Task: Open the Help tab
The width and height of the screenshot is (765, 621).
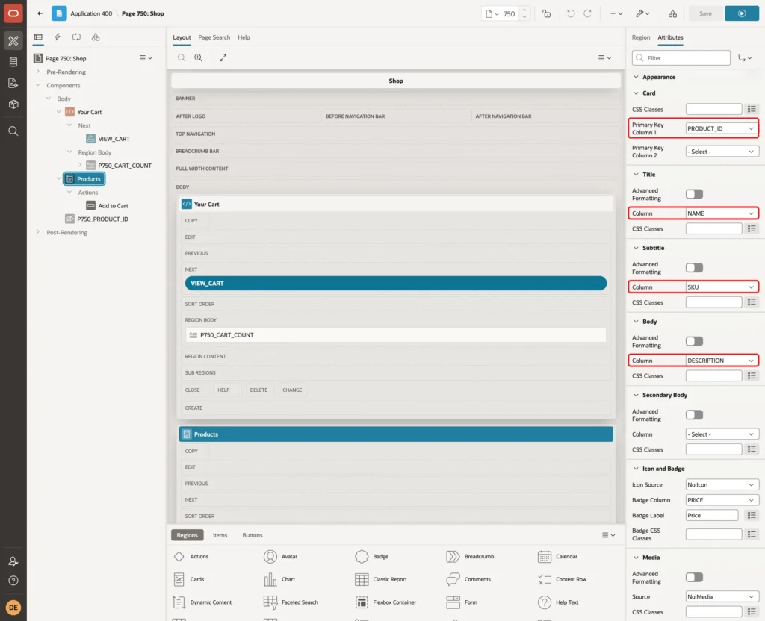Action: [x=244, y=37]
